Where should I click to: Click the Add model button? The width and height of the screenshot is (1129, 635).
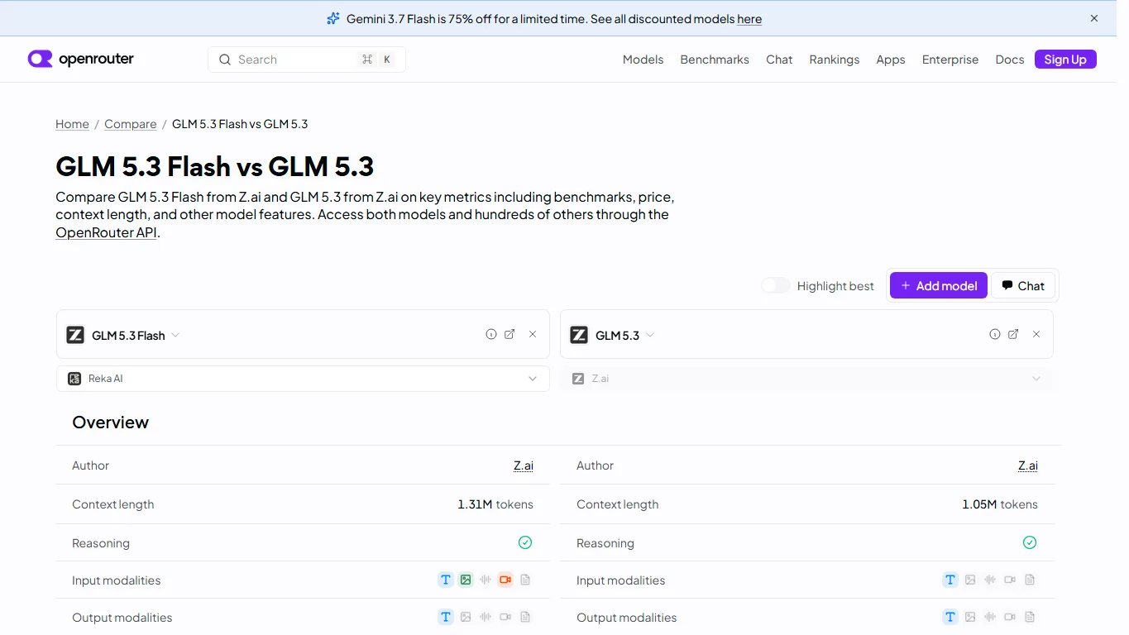939,285
